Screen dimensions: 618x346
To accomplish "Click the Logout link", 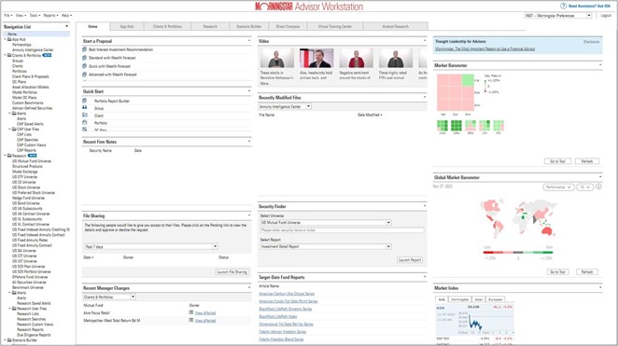I will [x=606, y=15].
